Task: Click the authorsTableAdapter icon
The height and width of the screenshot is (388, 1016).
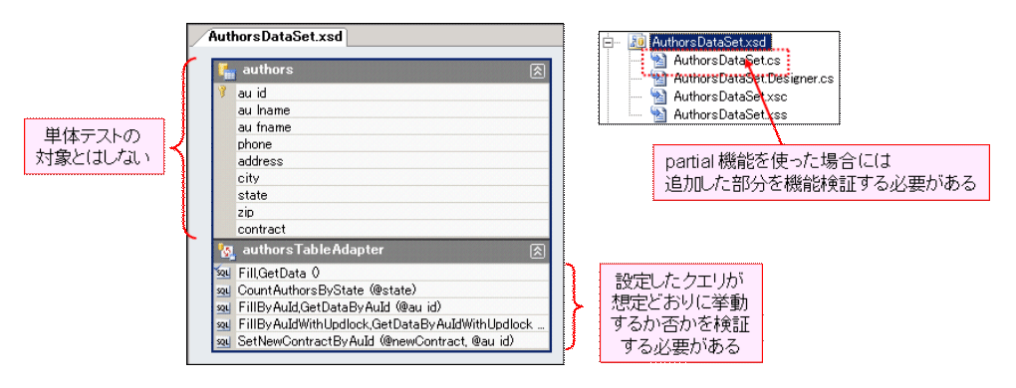Action: pos(227,251)
